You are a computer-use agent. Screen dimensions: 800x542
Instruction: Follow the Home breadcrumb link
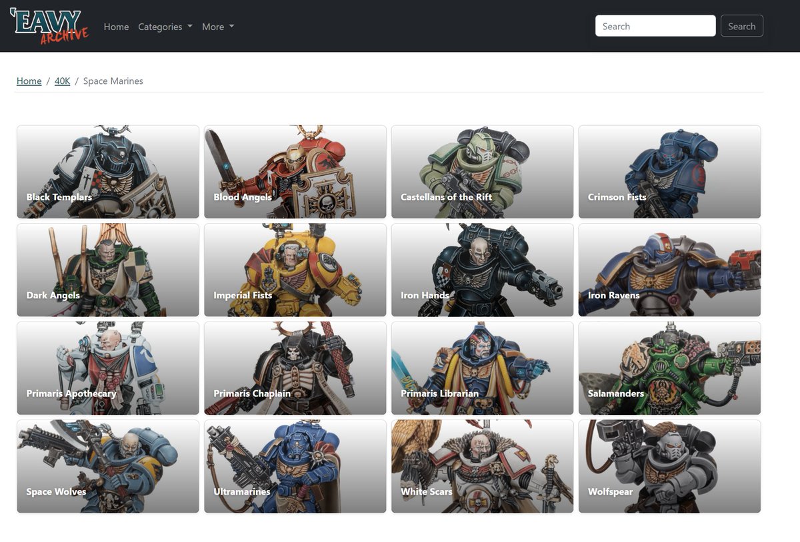click(29, 81)
